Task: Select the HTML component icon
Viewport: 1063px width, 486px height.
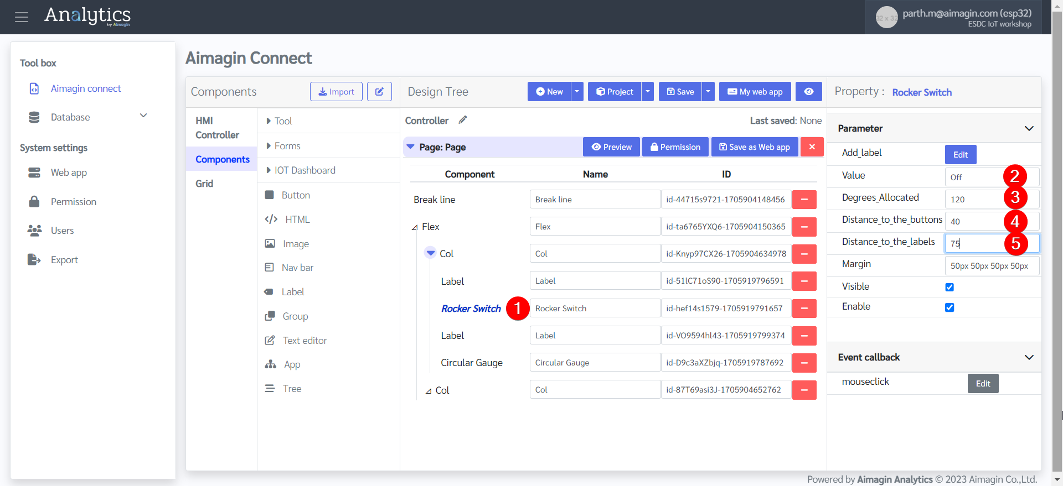Action: pos(271,220)
